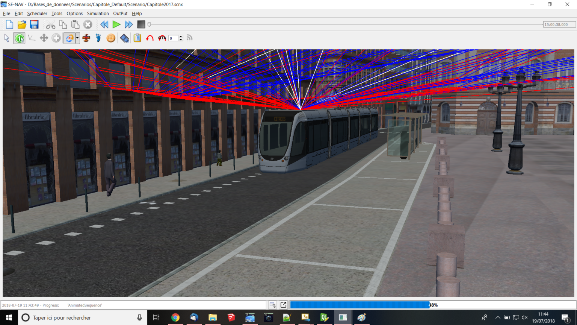Toggle the muted volume icon in system tray
Image resolution: width=577 pixels, height=325 pixels.
[525, 317]
